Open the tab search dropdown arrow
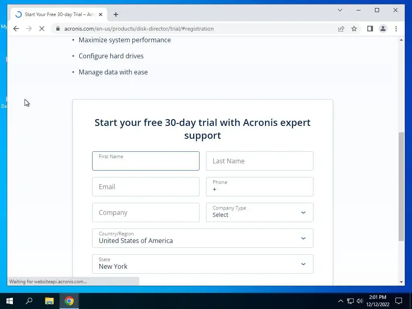The width and height of the screenshot is (412, 309). (x=340, y=10)
